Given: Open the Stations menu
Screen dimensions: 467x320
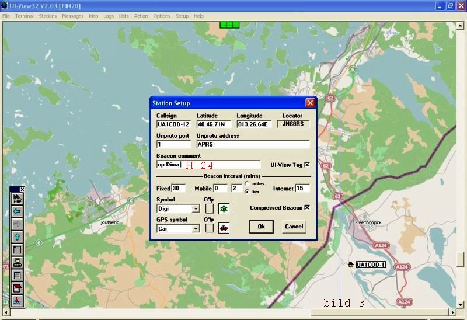Looking at the screenshot, I should click(x=48, y=16).
